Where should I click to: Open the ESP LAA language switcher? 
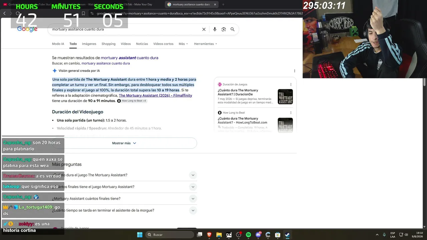click(x=393, y=235)
